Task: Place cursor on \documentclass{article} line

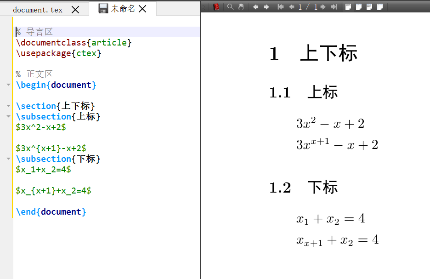Action: (74, 43)
